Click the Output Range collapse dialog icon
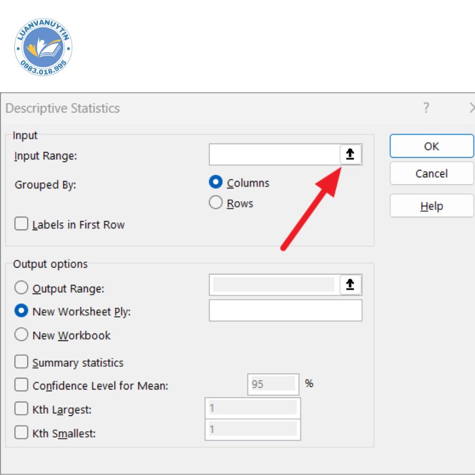Screen dimensions: 475x475 pyautogui.click(x=350, y=285)
